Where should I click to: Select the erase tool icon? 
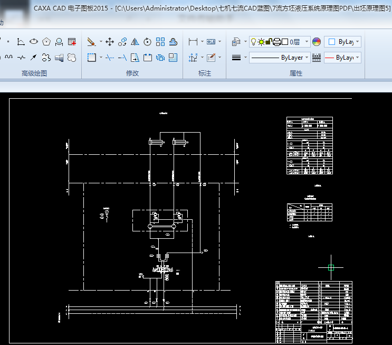[91, 41]
